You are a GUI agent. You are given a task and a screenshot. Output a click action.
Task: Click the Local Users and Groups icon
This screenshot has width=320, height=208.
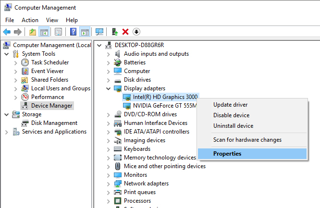tap(25, 88)
